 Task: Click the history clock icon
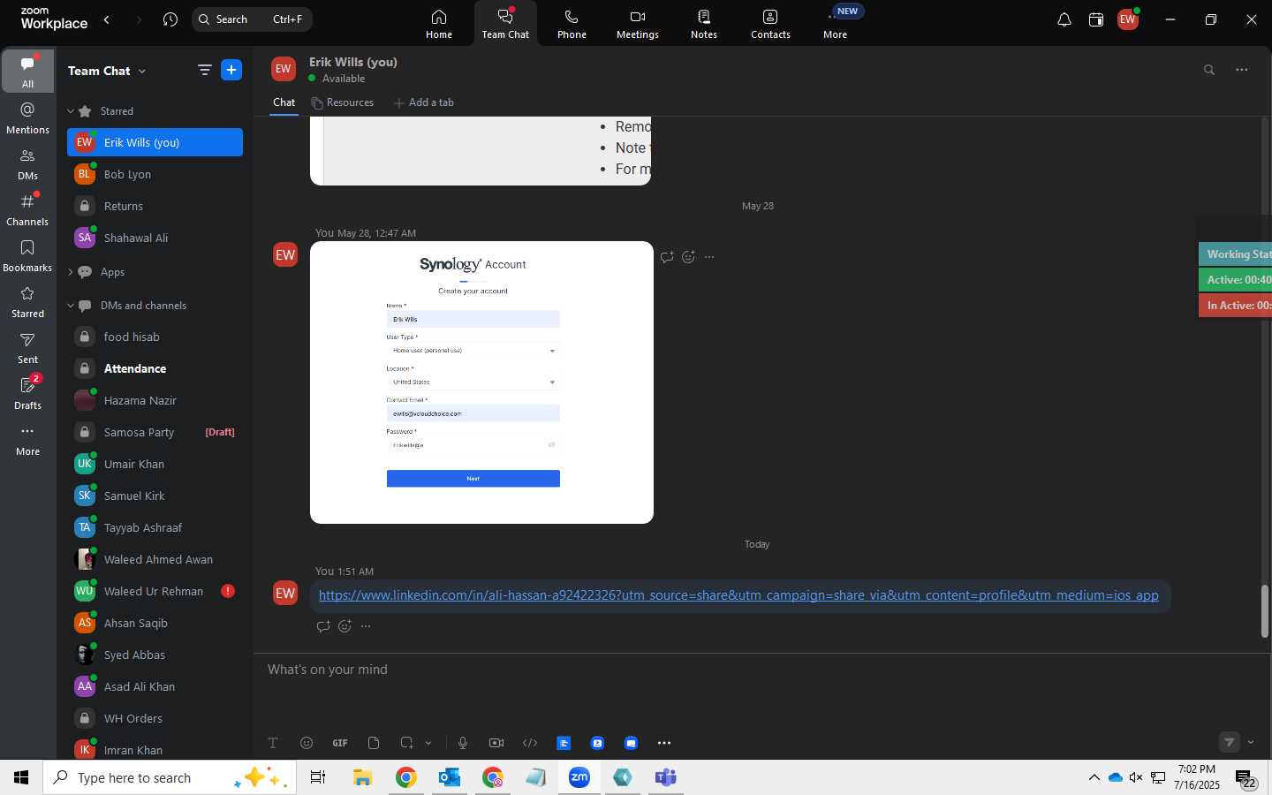[170, 19]
